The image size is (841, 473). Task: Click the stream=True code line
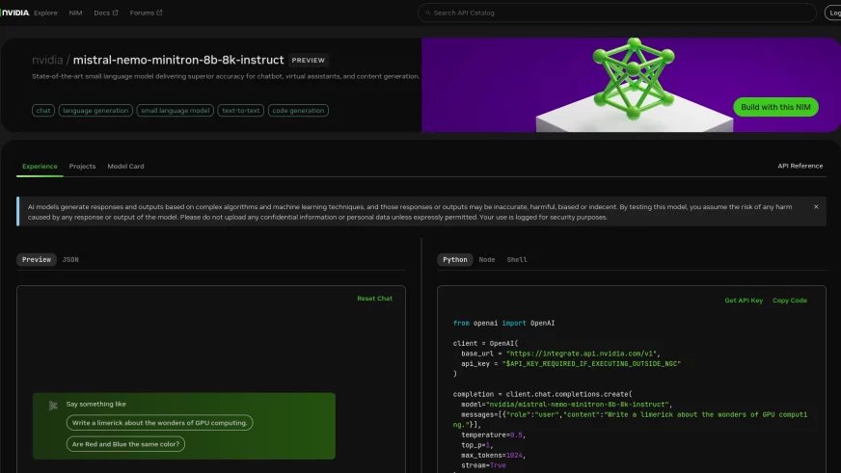(x=484, y=465)
